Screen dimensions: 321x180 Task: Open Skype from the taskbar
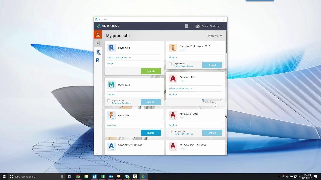tap(127, 177)
